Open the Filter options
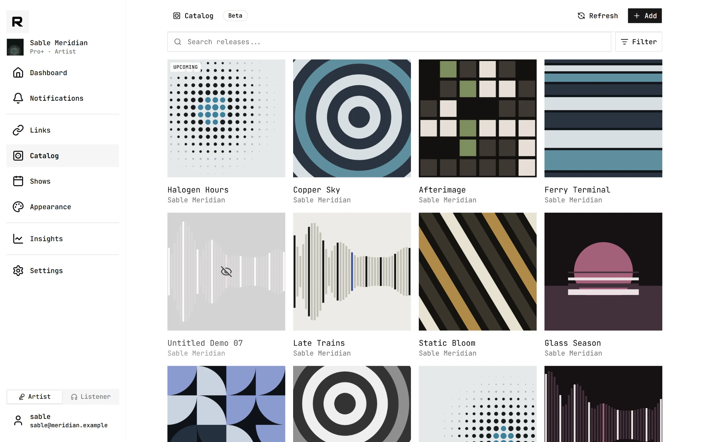This screenshot has width=707, height=442. click(638, 42)
